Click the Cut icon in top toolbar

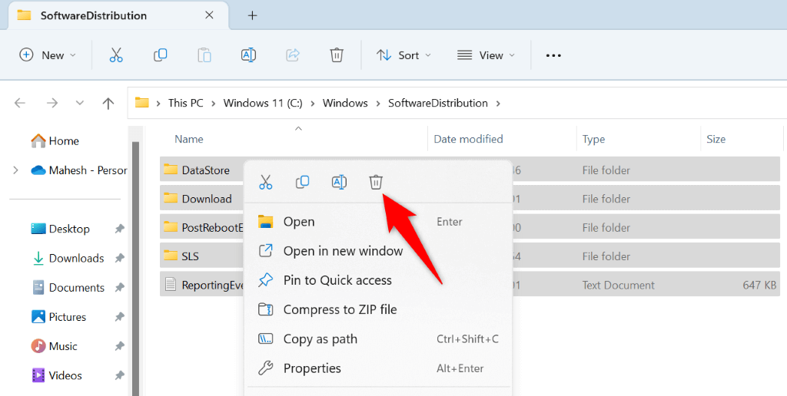(x=116, y=55)
